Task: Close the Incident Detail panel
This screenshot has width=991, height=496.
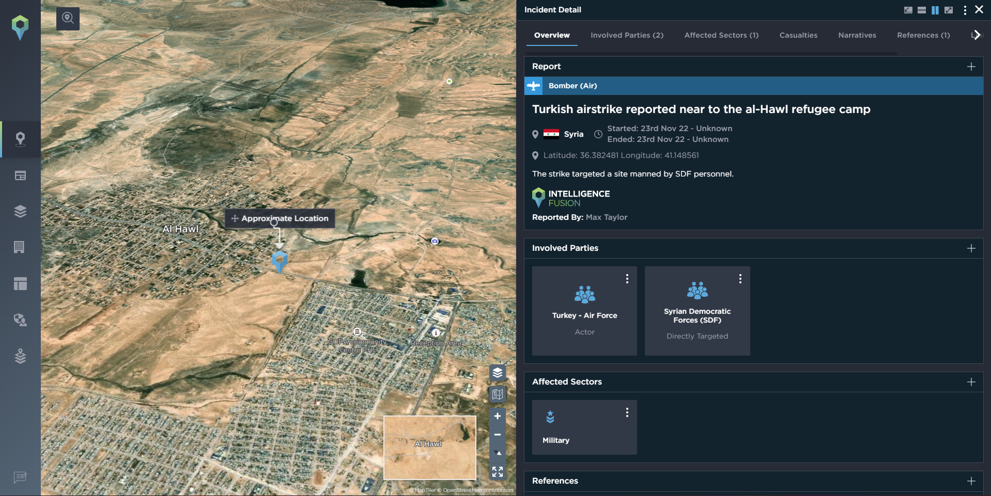Action: click(x=979, y=9)
